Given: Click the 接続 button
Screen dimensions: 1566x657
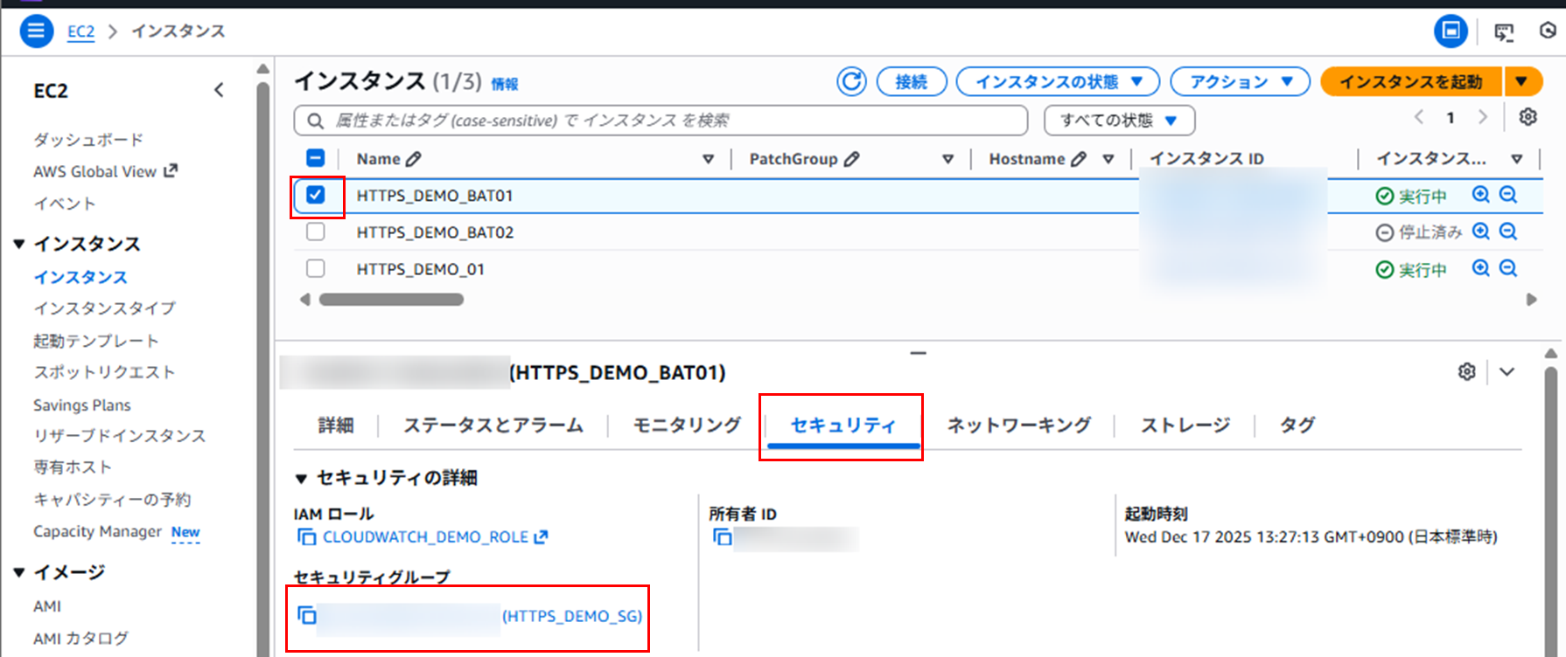Looking at the screenshot, I should (912, 81).
